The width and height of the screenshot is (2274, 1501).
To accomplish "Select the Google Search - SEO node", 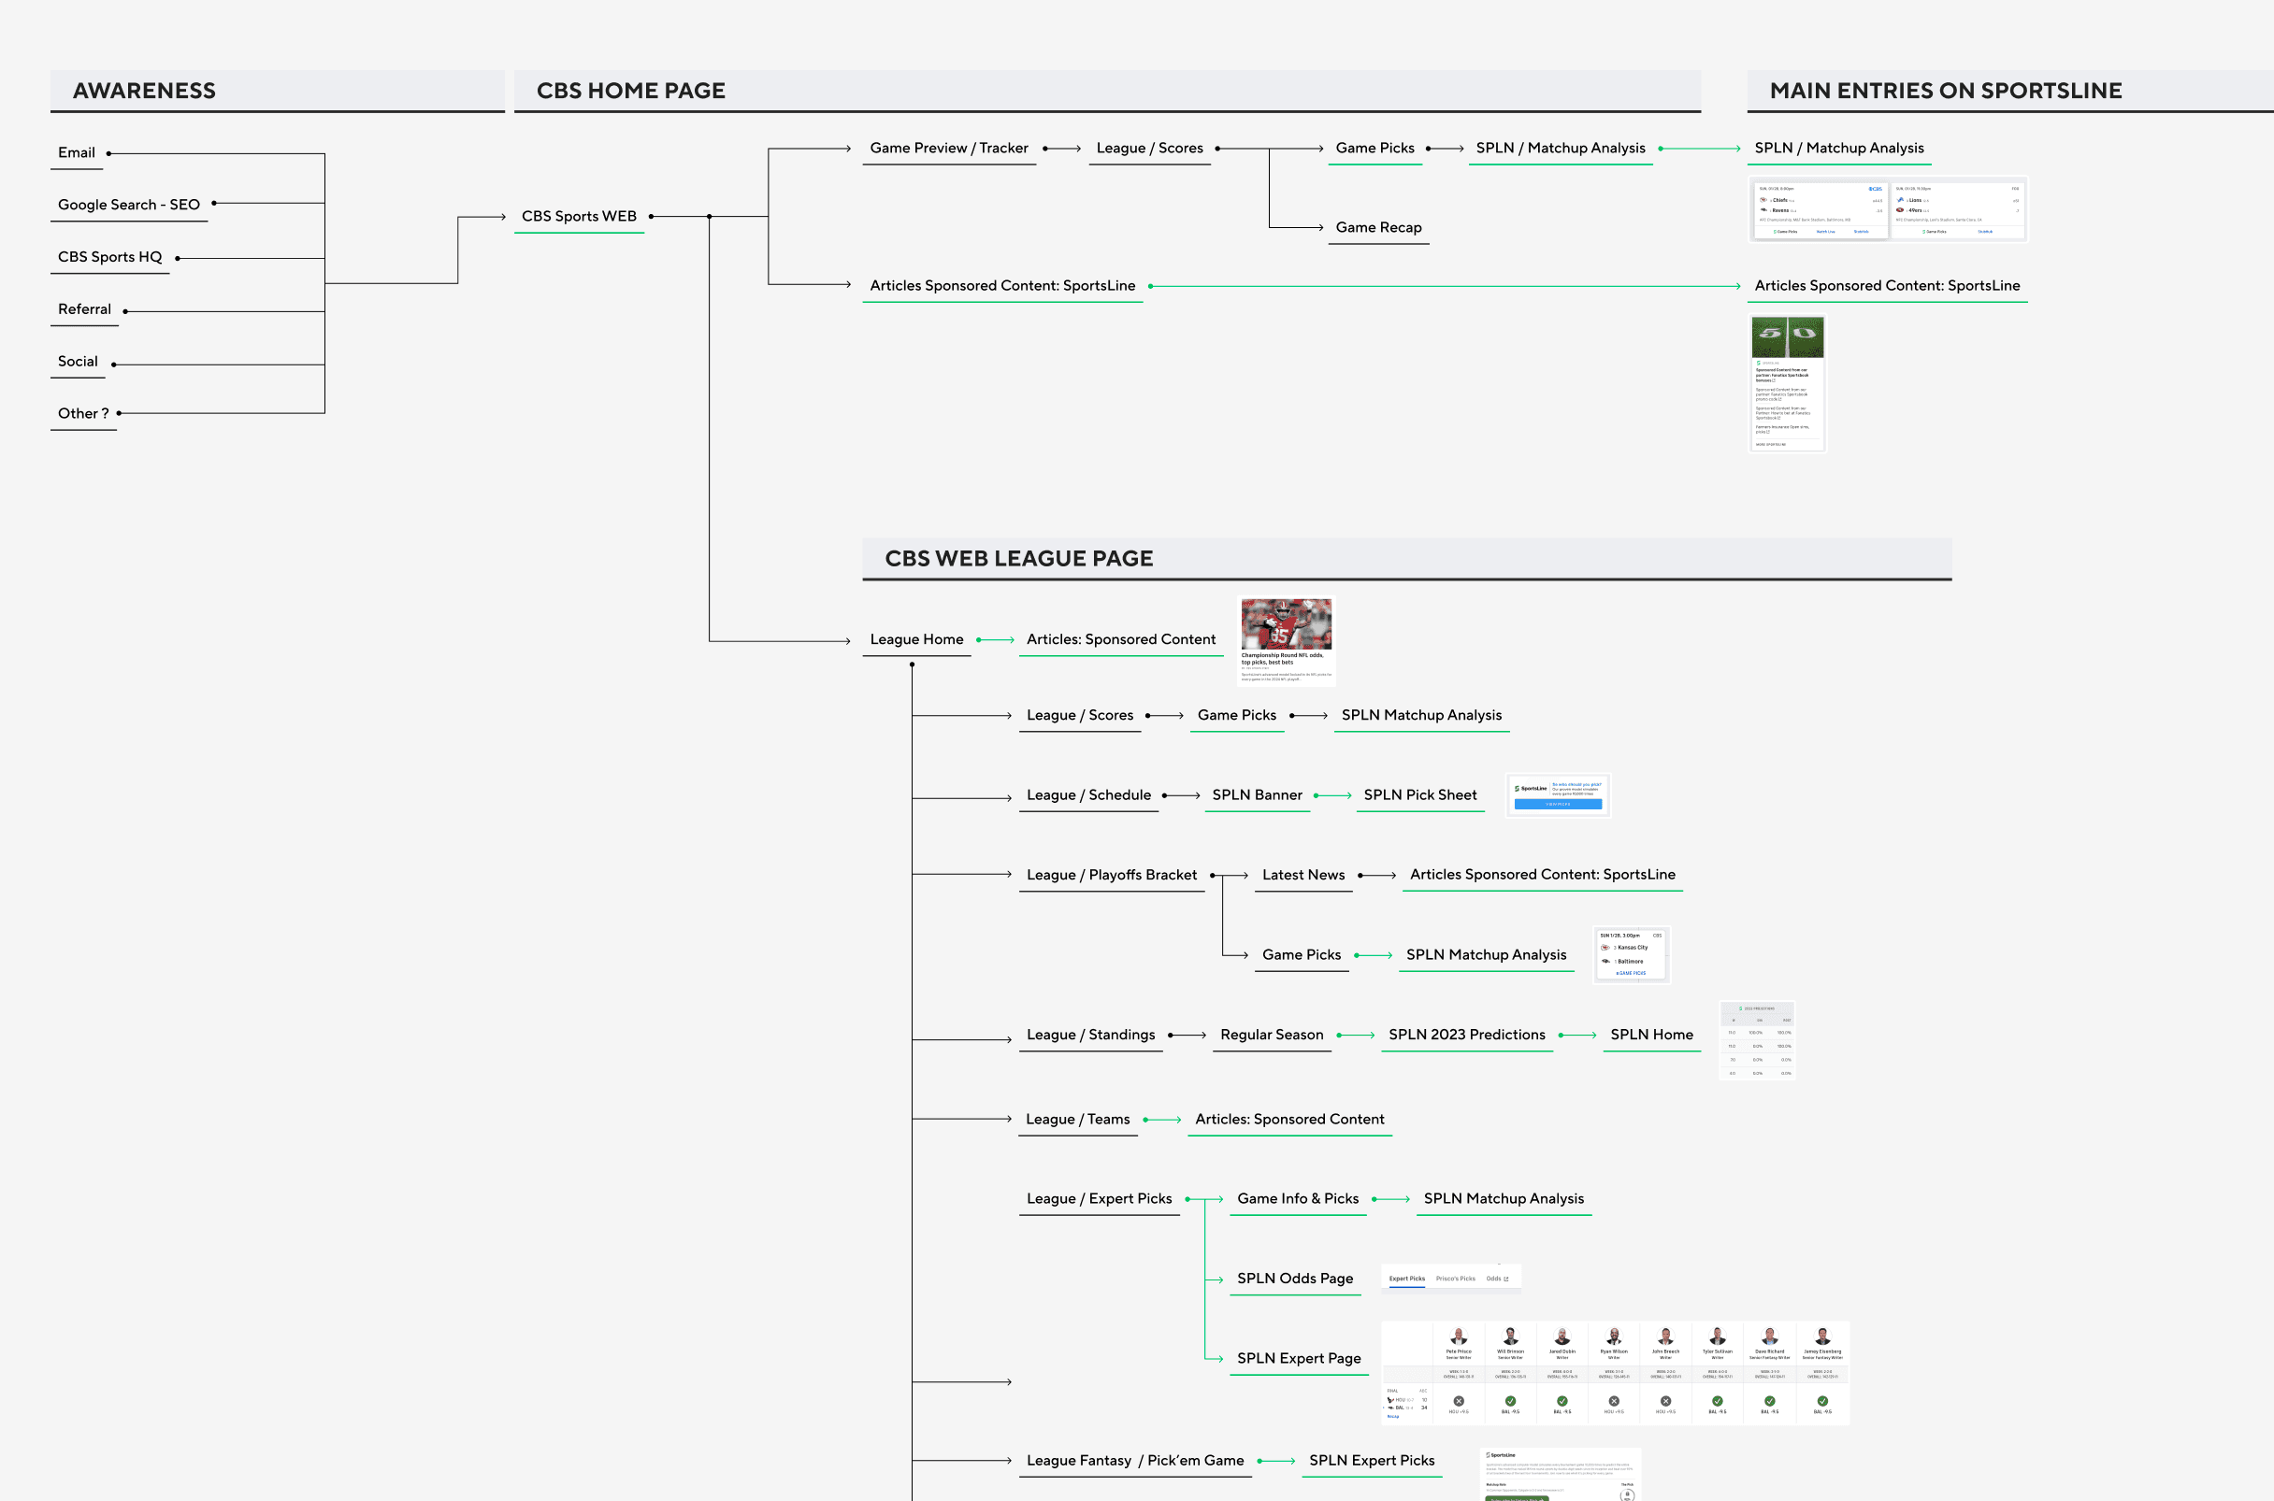I will (128, 205).
